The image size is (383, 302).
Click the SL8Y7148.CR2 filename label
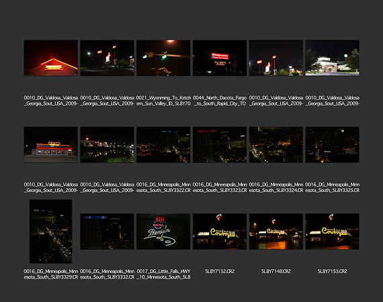pos(275,271)
